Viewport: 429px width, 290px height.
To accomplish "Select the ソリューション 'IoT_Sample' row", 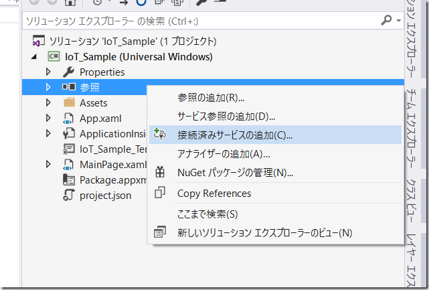I will (133, 42).
